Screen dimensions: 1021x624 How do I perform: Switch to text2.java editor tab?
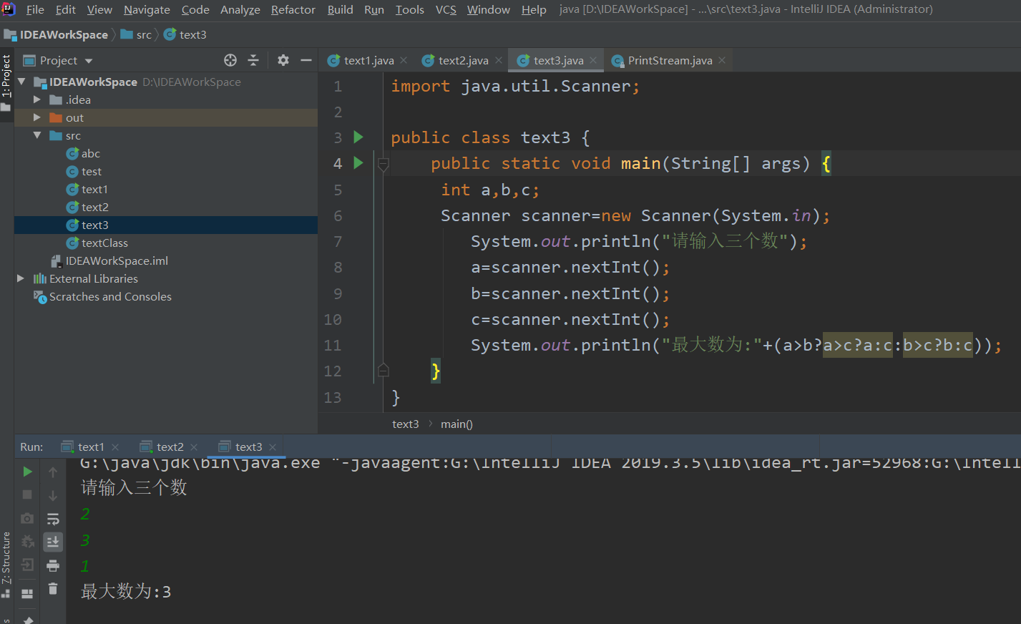(x=463, y=61)
